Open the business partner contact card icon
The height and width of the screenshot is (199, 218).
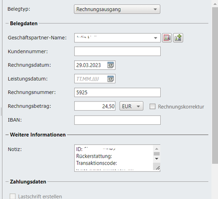point(167,38)
